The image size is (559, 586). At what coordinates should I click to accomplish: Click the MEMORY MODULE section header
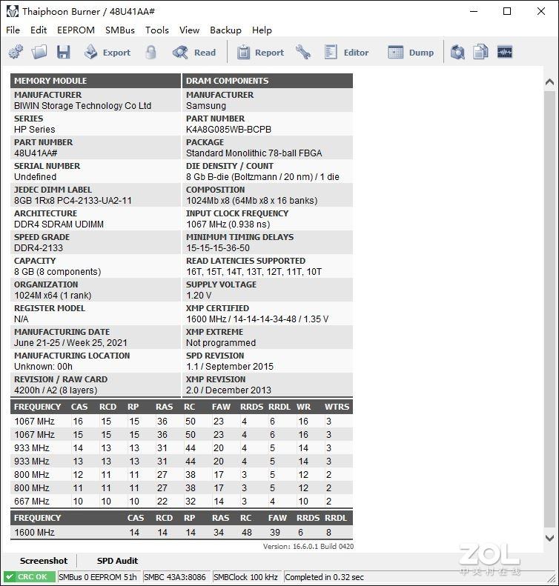[x=96, y=81]
